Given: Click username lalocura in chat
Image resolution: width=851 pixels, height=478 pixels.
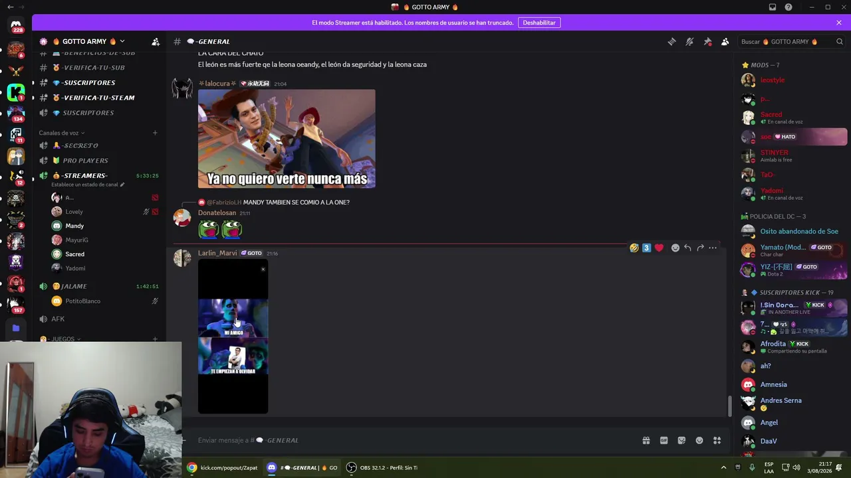Looking at the screenshot, I should 217,84.
